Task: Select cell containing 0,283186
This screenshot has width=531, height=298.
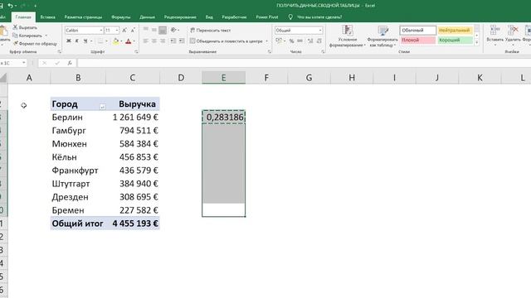Action: click(223, 117)
